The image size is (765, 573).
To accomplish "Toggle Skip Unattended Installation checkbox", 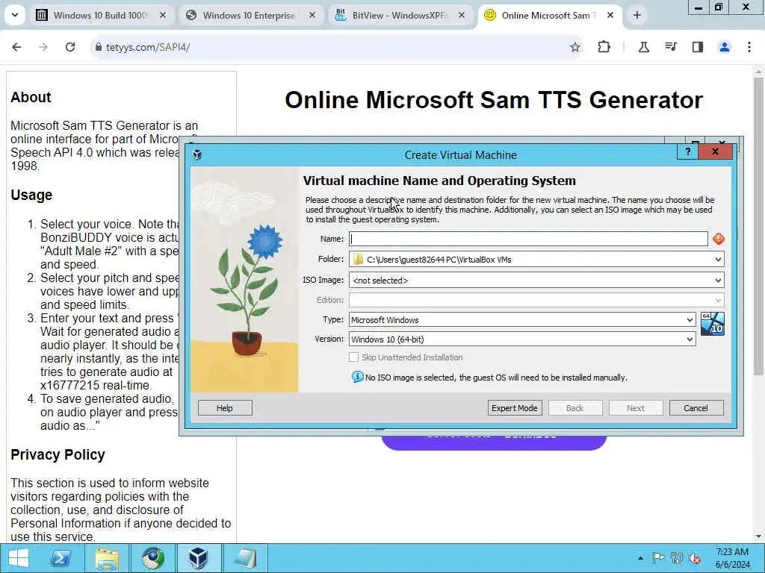I will point(353,357).
